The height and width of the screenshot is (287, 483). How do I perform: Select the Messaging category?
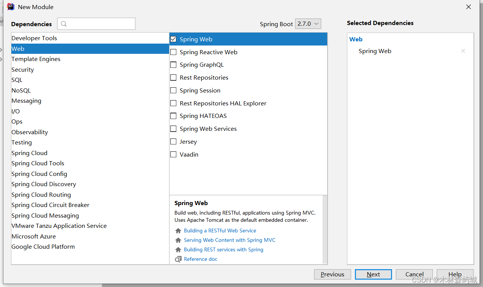click(x=90, y=101)
